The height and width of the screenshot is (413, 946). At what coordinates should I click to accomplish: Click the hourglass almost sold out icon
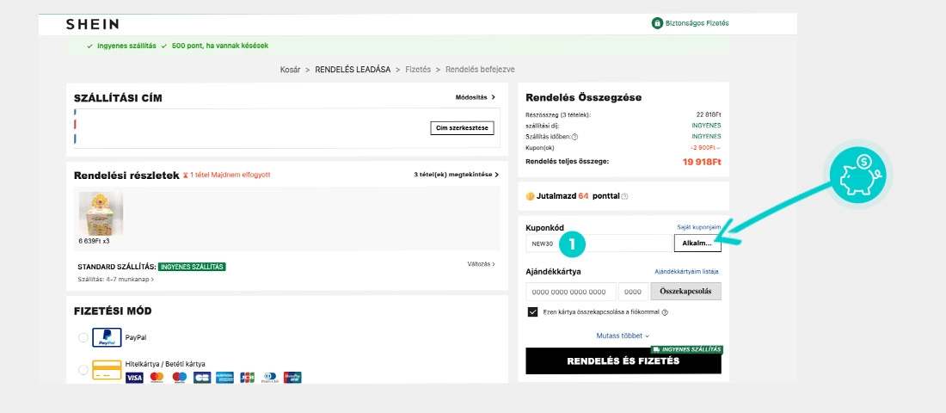pyautogui.click(x=186, y=176)
